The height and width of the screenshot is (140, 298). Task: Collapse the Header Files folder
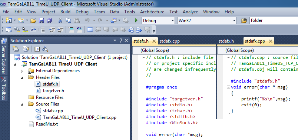[22, 77]
